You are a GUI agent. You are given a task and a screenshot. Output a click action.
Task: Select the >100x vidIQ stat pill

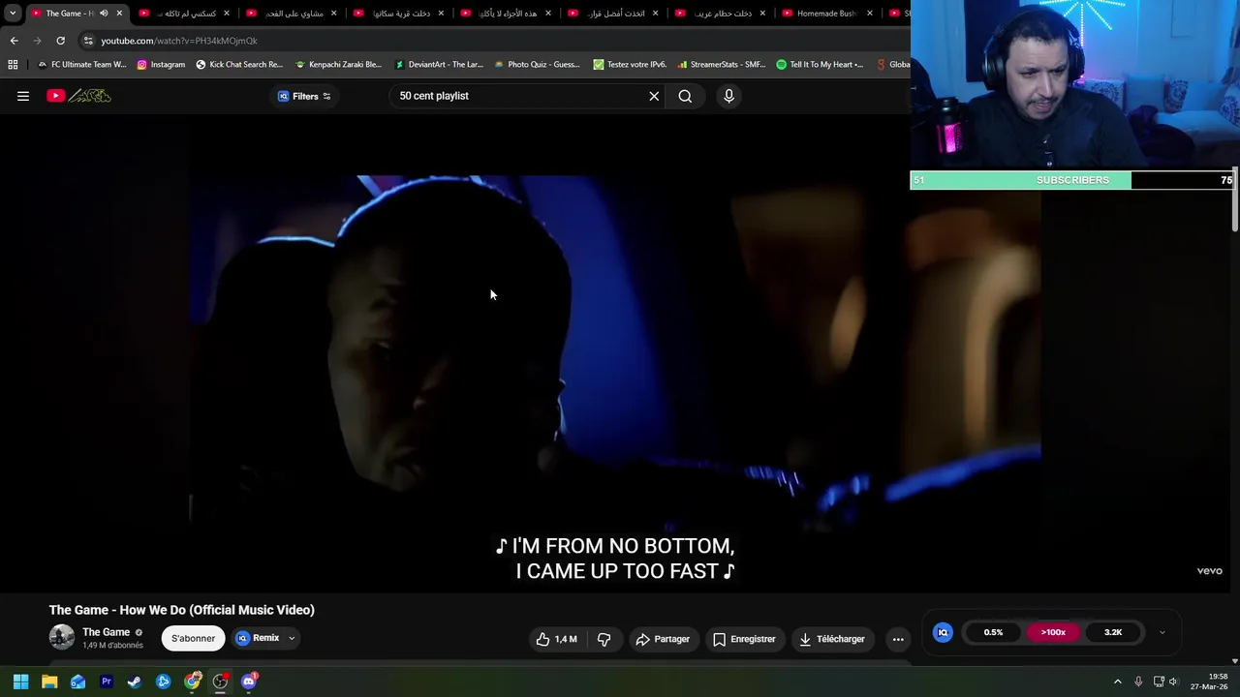pos(1053,632)
